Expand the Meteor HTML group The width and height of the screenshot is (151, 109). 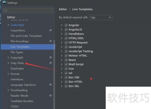pyautogui.click(x=62, y=56)
